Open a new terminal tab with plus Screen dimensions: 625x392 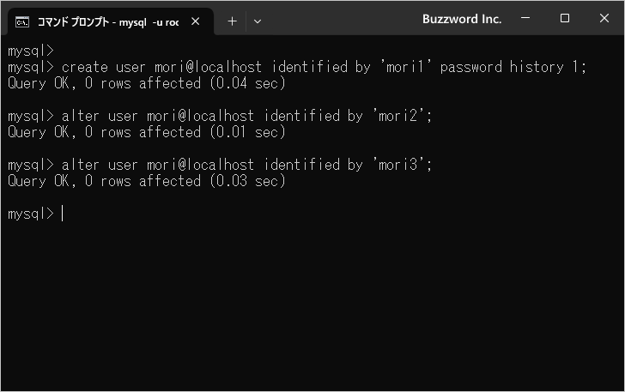232,21
